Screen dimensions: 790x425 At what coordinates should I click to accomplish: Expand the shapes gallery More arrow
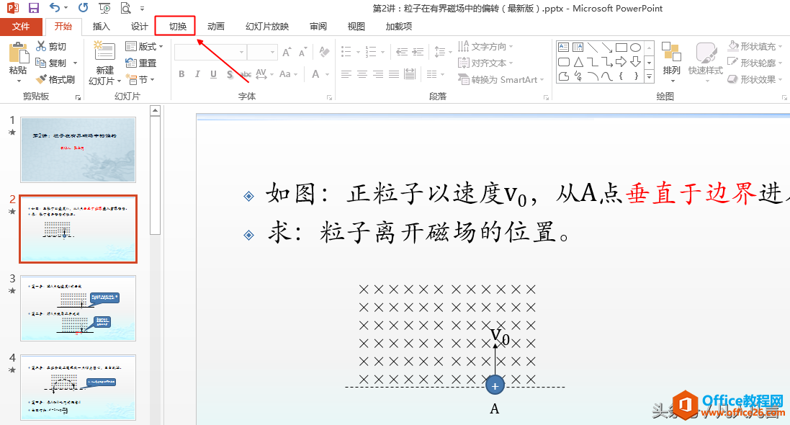click(650, 76)
